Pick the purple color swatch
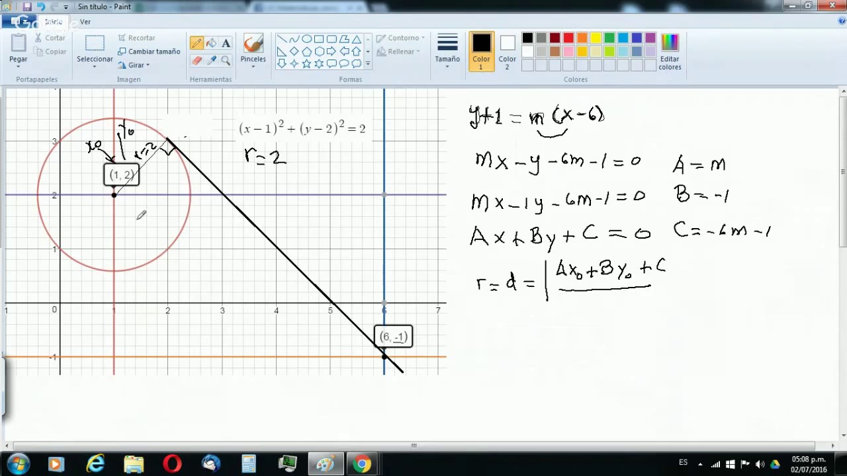 point(650,38)
